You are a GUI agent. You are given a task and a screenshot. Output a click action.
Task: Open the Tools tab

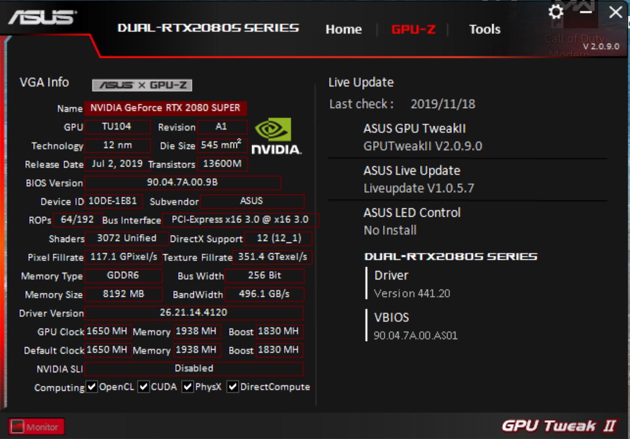tap(484, 29)
